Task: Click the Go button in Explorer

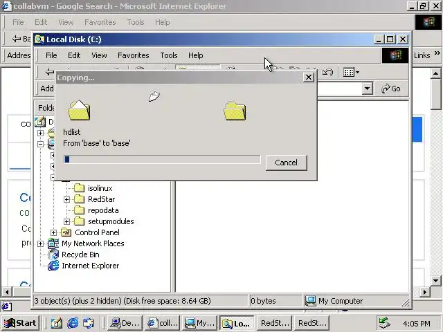Action: (391, 89)
